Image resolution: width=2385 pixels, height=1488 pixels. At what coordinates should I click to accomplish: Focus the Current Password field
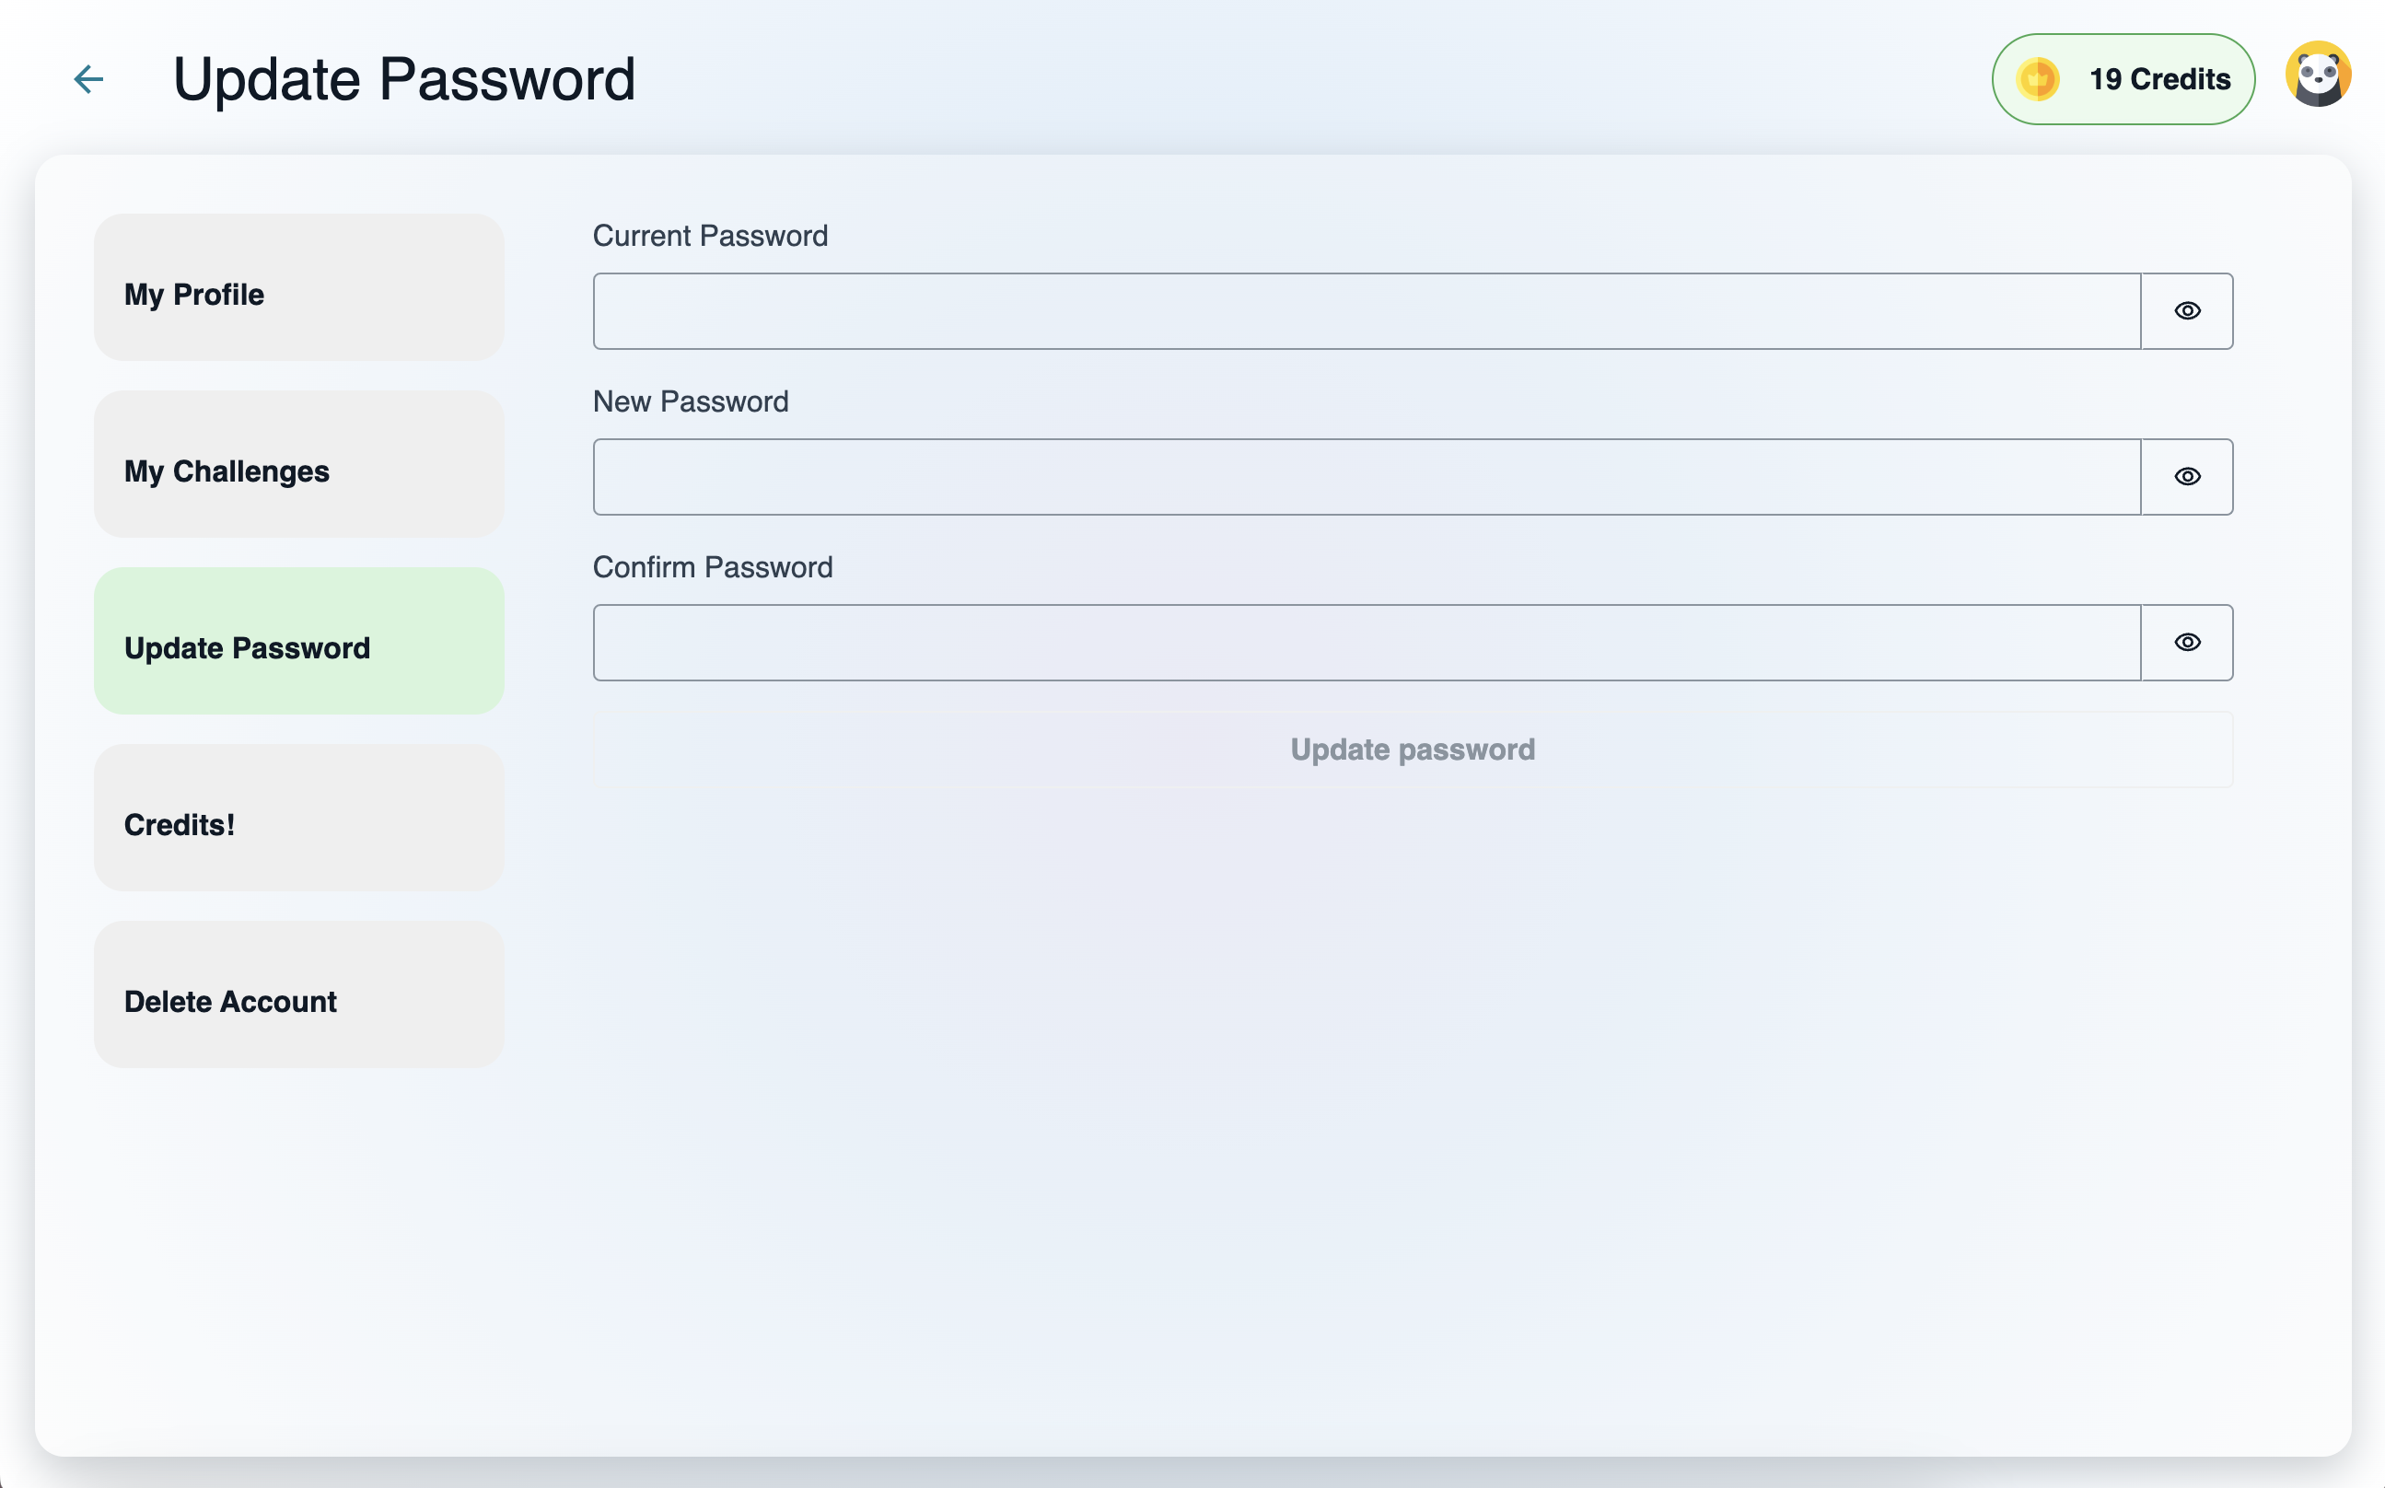tap(1366, 311)
